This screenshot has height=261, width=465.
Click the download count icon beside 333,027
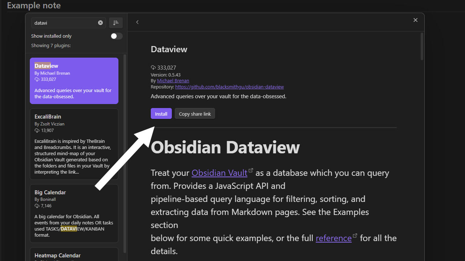(x=153, y=67)
